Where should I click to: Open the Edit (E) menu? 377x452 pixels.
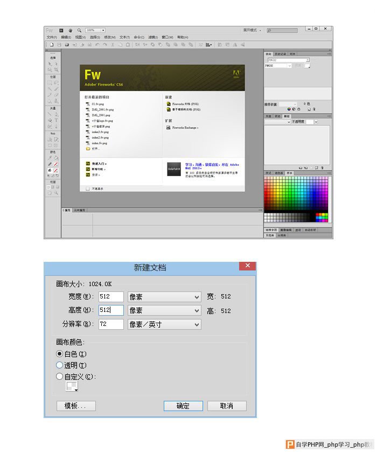click(66, 37)
